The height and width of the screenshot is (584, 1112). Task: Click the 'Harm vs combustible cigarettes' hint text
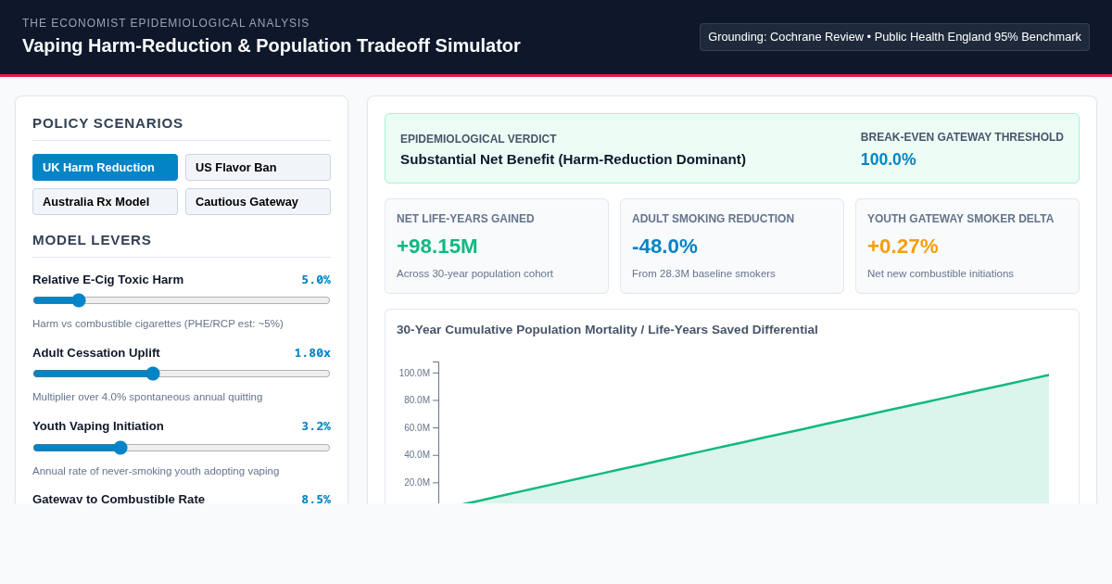[x=158, y=324]
